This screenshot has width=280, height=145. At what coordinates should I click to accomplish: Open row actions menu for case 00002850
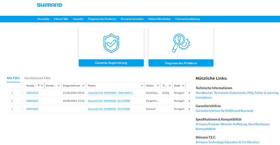point(189,93)
